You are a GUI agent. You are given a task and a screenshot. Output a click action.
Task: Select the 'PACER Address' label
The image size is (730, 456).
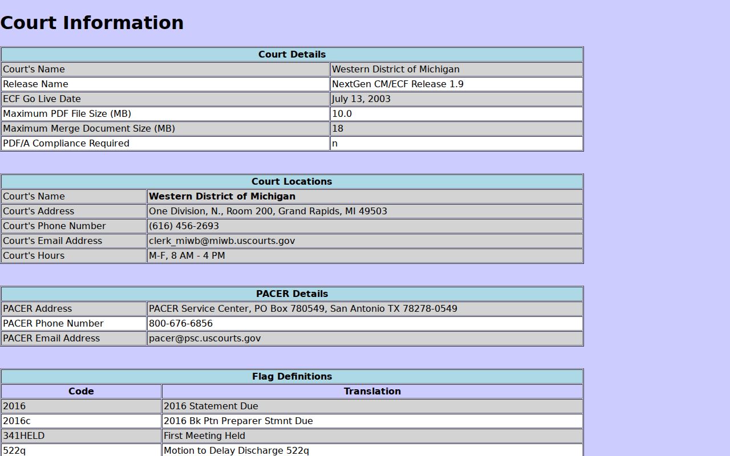click(x=37, y=309)
